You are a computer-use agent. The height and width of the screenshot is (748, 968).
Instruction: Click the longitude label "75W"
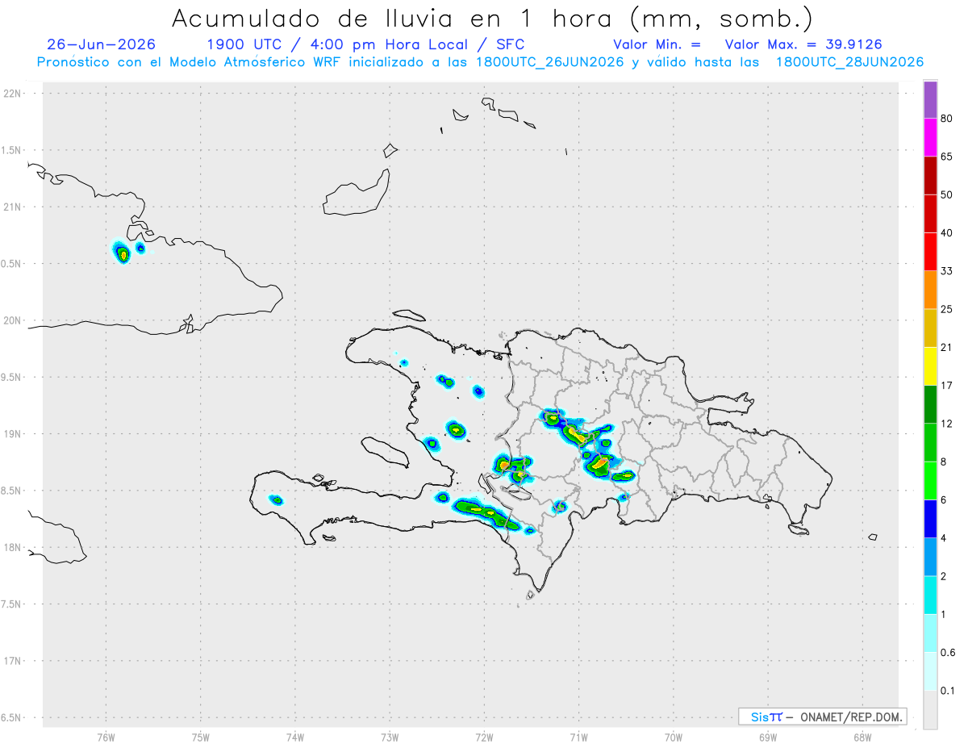tap(201, 737)
